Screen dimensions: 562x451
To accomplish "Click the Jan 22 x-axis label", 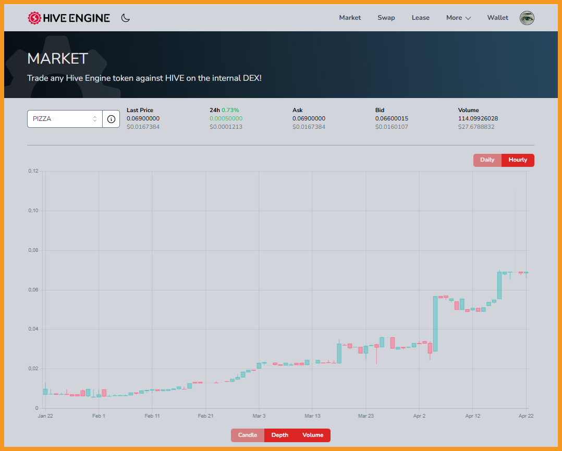I will 45,416.
